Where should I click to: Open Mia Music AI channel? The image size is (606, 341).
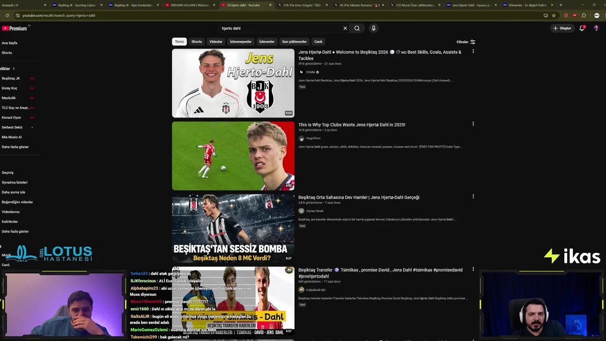(x=12, y=137)
